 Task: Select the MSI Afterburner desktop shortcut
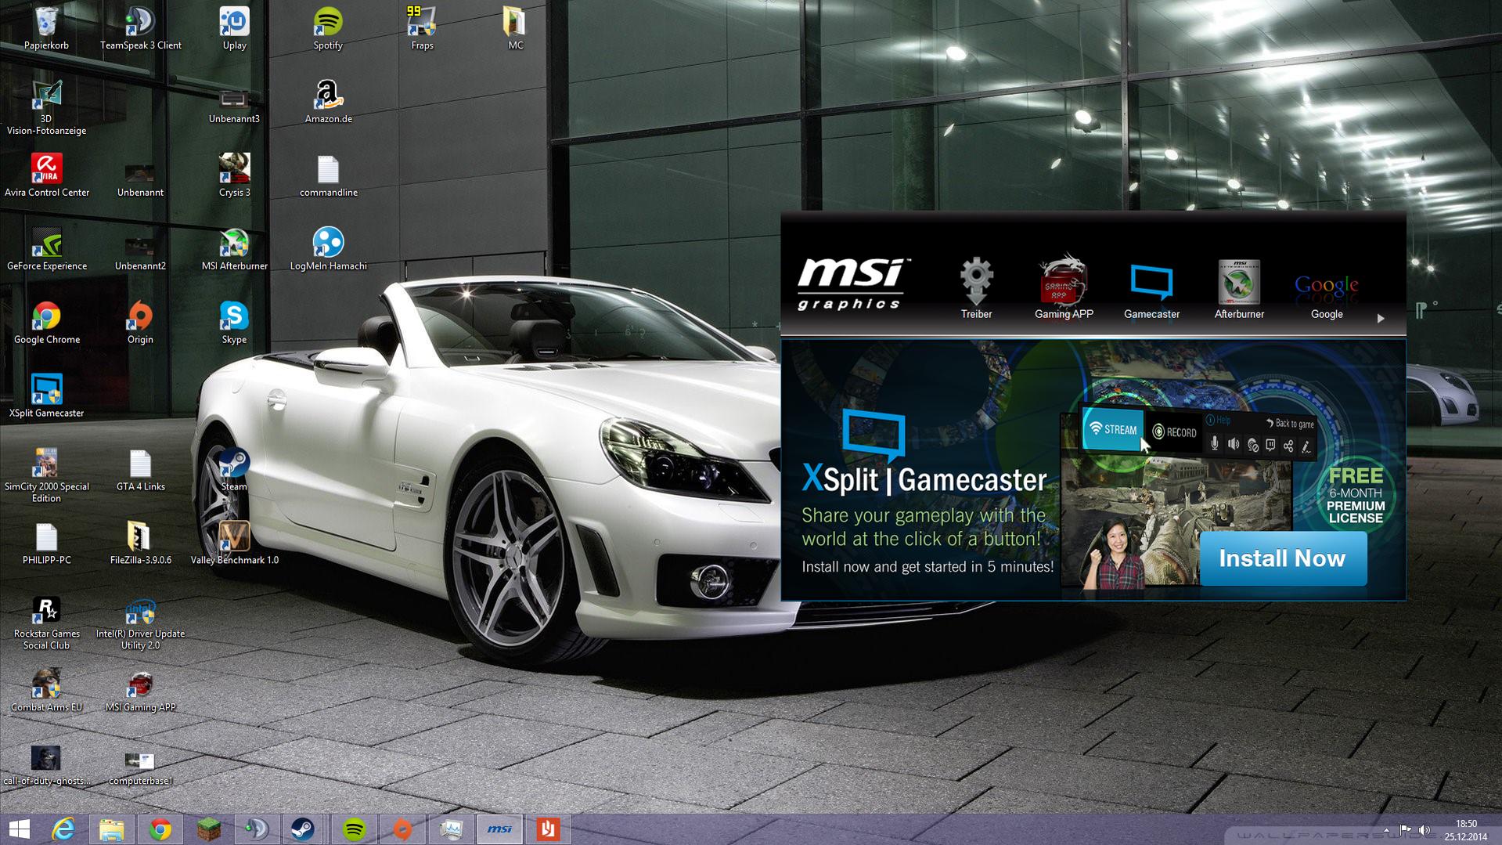click(234, 249)
